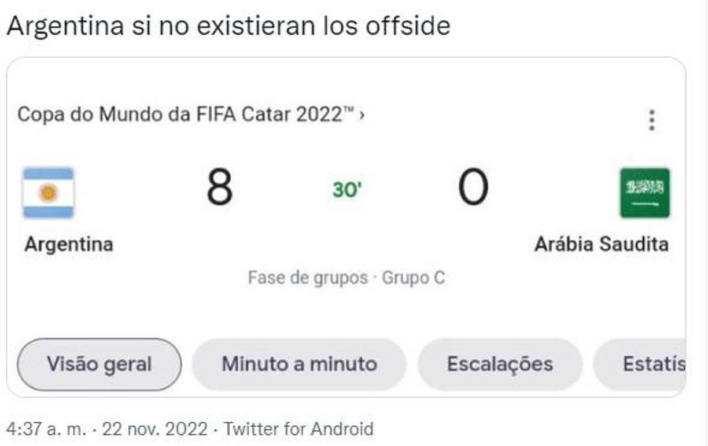Switch to the Minuto a minuto tab
The height and width of the screenshot is (446, 708).
pos(298,364)
